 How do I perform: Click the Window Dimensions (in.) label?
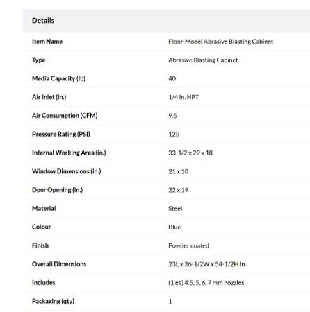click(x=67, y=171)
